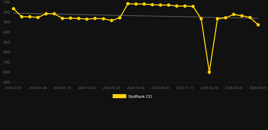Click the 2025-08-06 x-axis date label

[x=160, y=88]
